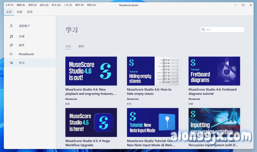Switch to the 乐谱 top tab

19,12
